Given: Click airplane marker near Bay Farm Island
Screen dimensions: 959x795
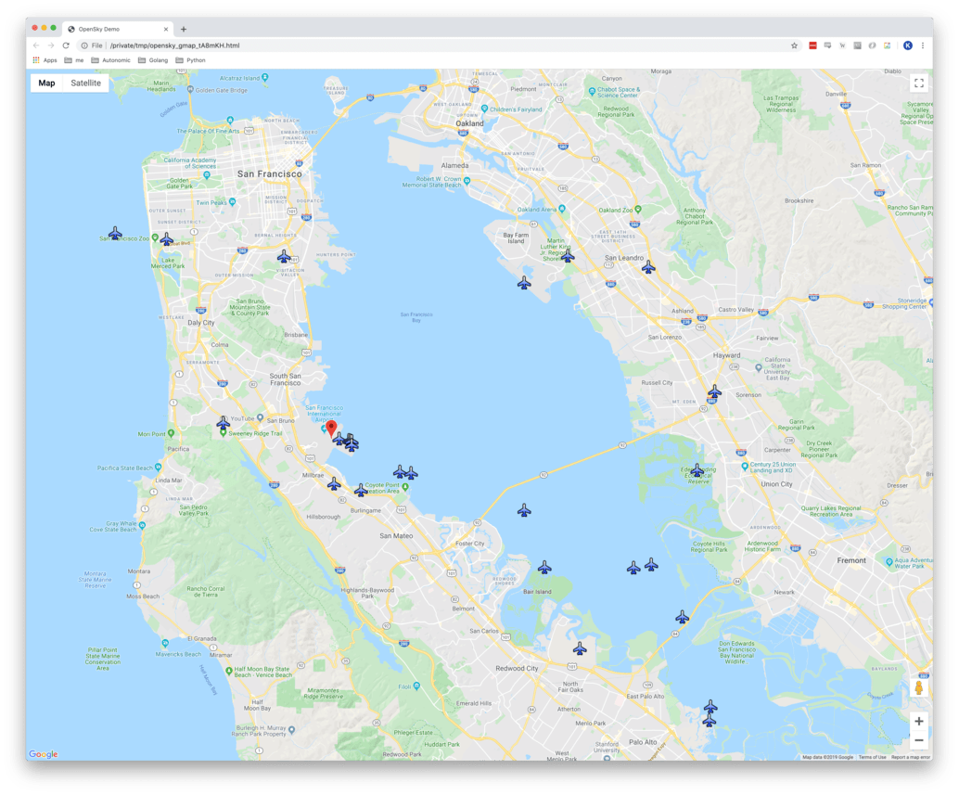Looking at the screenshot, I should click(524, 282).
